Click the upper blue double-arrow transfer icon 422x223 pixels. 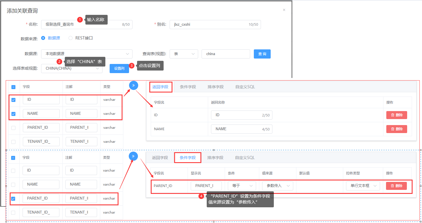pyautogui.click(x=133, y=85)
